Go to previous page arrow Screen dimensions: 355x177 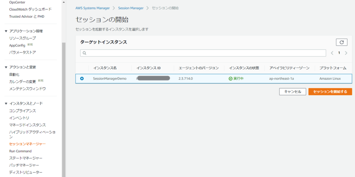click(x=332, y=53)
